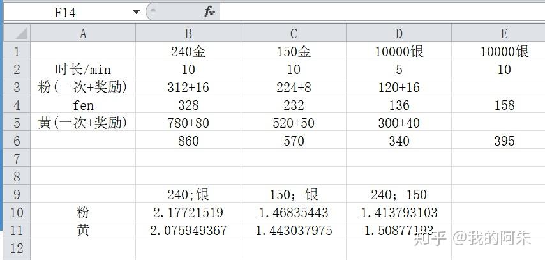Click the 10000银 cell in column D
The height and width of the screenshot is (260, 545).
[399, 51]
